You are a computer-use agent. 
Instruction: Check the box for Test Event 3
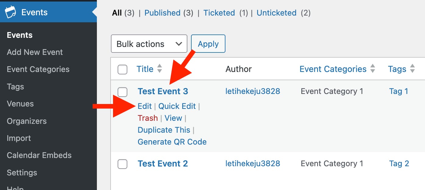pos(122,91)
